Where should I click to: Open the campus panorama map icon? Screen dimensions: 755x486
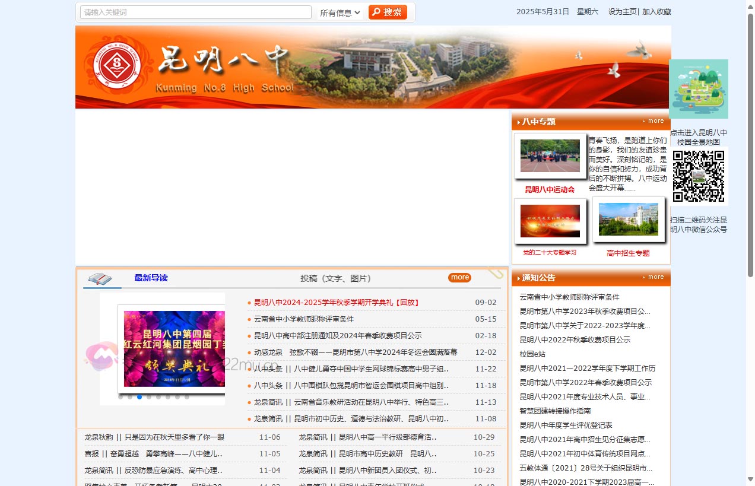click(699, 89)
